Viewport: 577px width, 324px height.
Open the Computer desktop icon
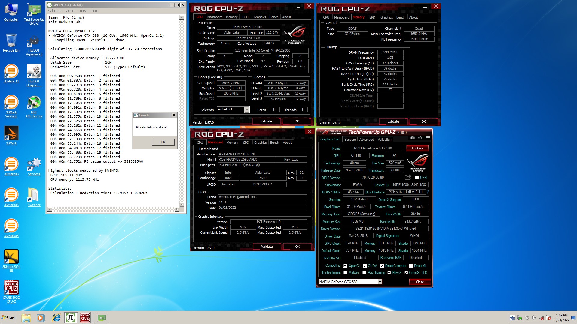pyautogui.click(x=11, y=13)
